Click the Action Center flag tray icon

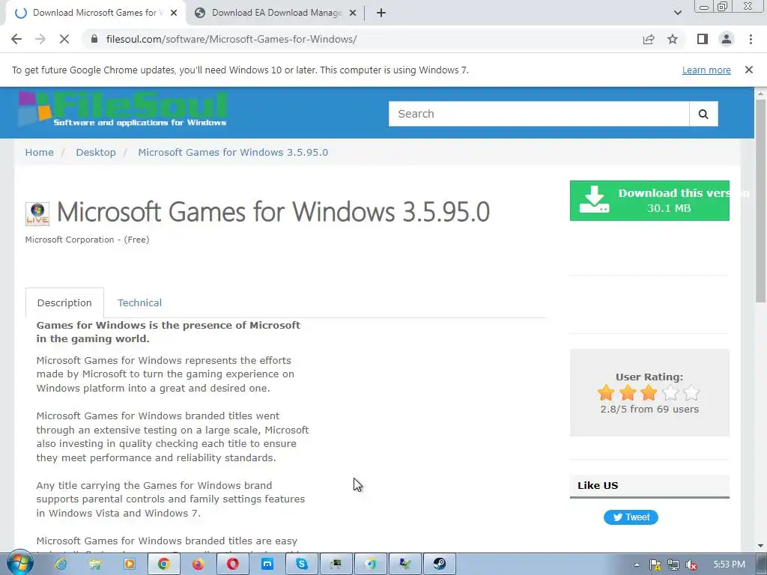point(655,565)
